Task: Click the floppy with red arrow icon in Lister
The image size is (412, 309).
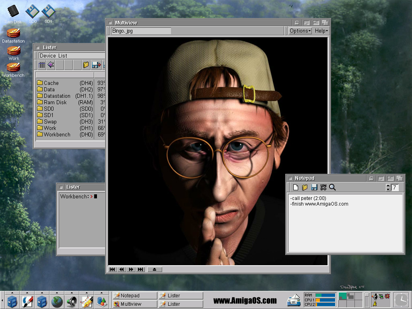Action: tap(96, 65)
